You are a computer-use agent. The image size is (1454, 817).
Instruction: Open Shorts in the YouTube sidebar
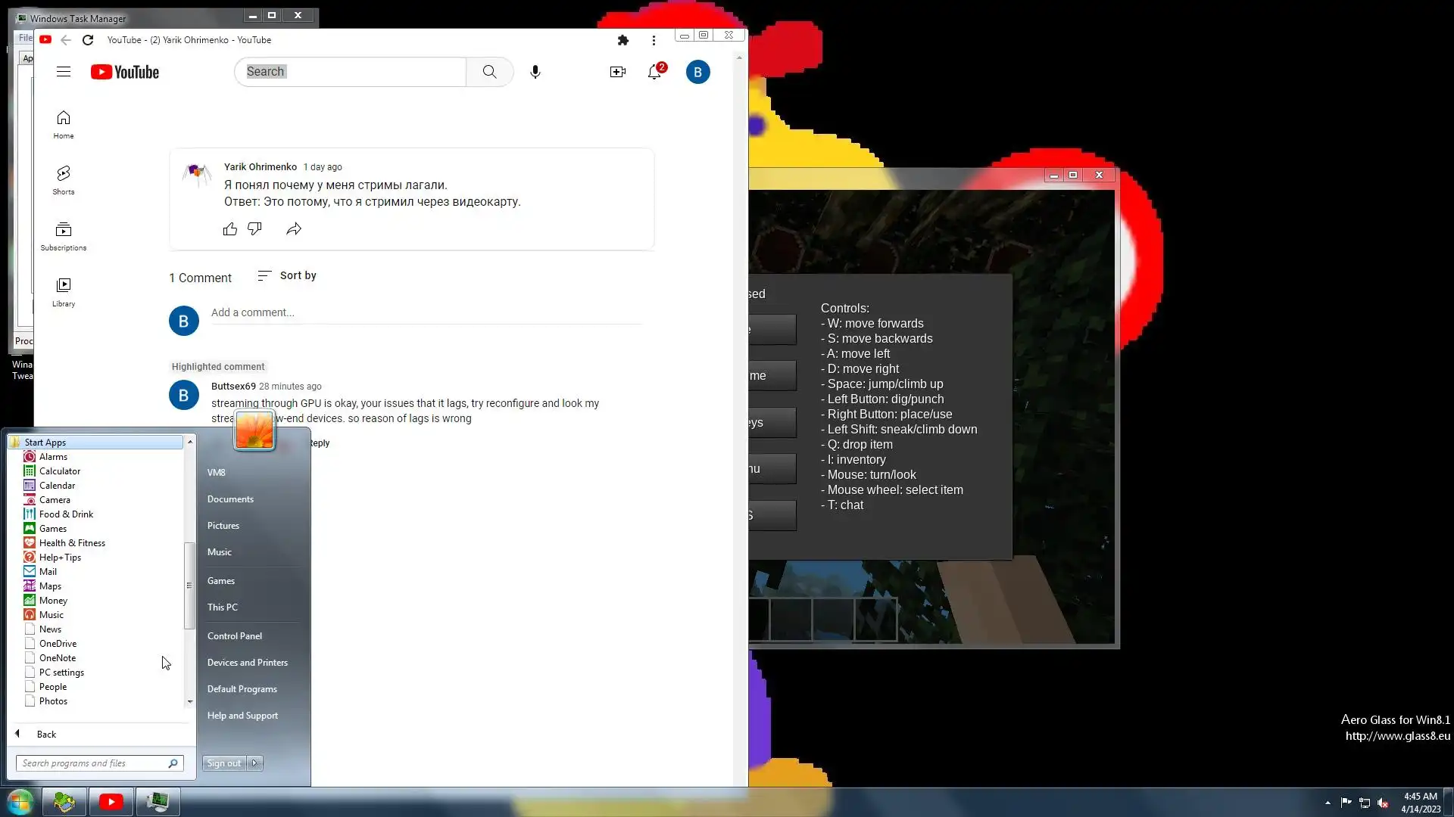point(64,180)
